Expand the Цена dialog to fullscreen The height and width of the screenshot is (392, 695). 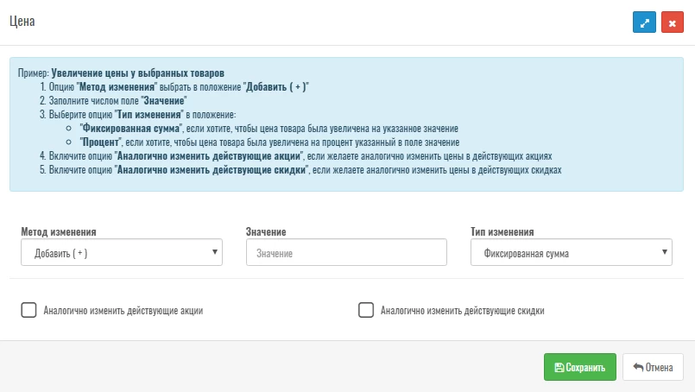[644, 22]
